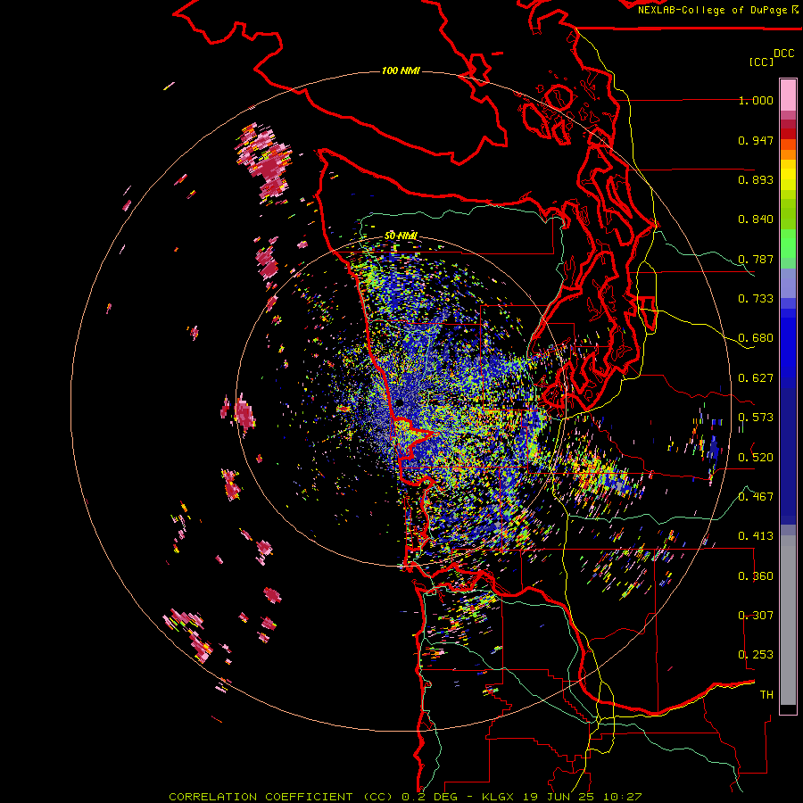Pick the light pink segment atop the color bar
This screenshot has height=803, width=803.
click(x=788, y=95)
